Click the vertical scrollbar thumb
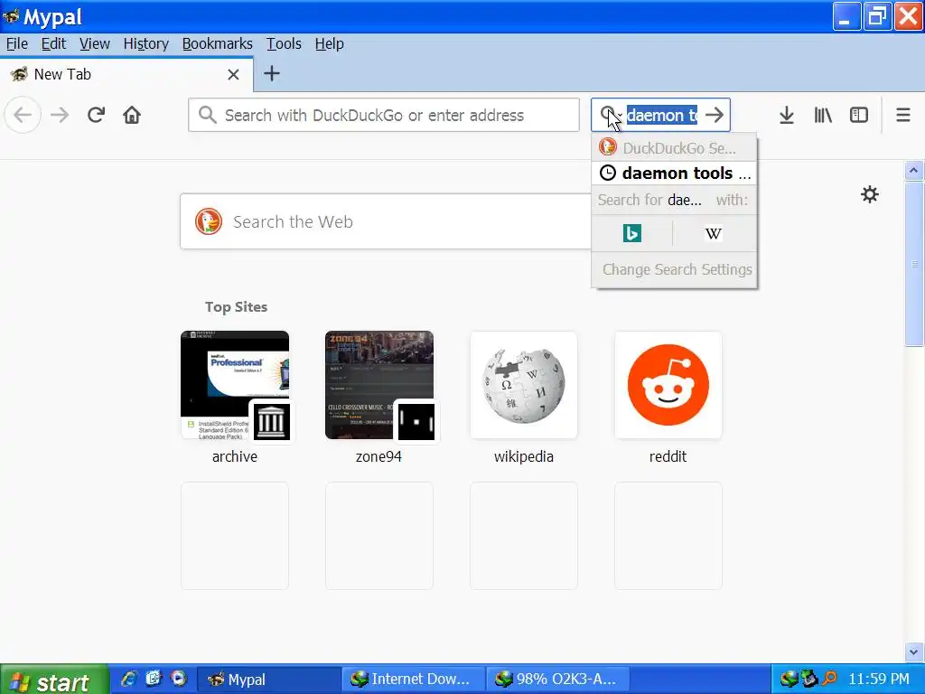 point(914,264)
